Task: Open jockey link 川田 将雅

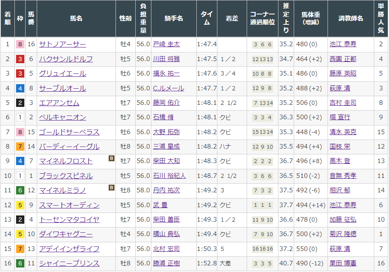Action: coord(166,59)
